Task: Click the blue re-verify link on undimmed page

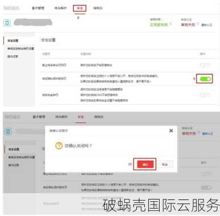Action: pyautogui.click(x=206, y=25)
